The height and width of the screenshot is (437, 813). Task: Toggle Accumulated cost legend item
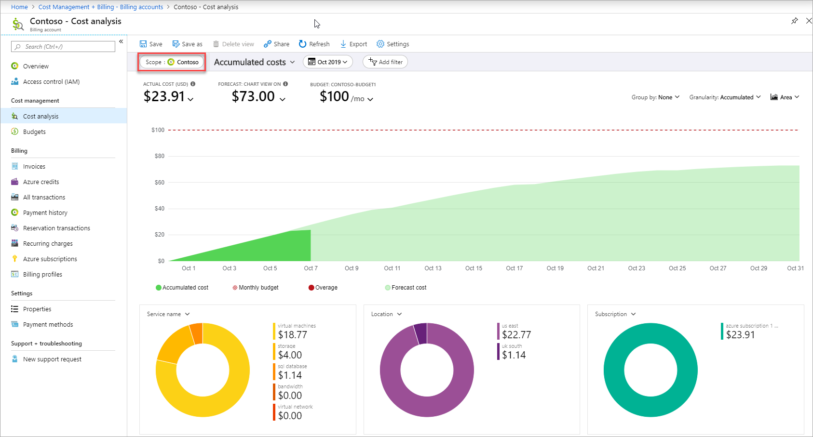click(182, 288)
